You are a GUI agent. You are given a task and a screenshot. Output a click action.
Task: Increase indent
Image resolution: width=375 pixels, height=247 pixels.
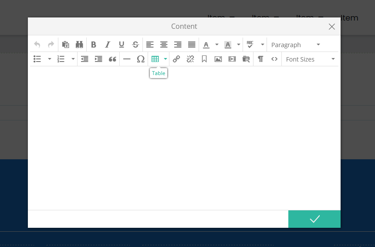click(98, 59)
